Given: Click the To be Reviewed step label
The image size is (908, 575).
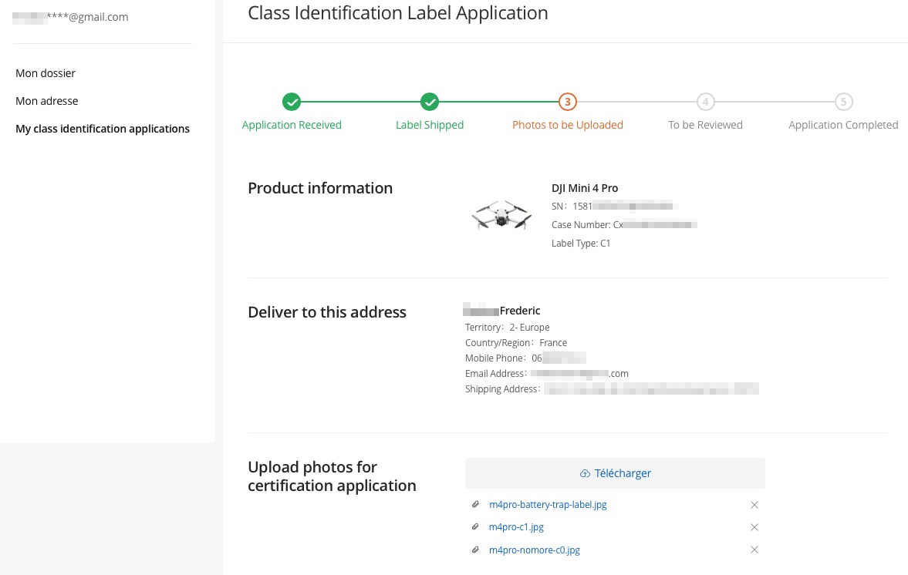Looking at the screenshot, I should point(705,125).
